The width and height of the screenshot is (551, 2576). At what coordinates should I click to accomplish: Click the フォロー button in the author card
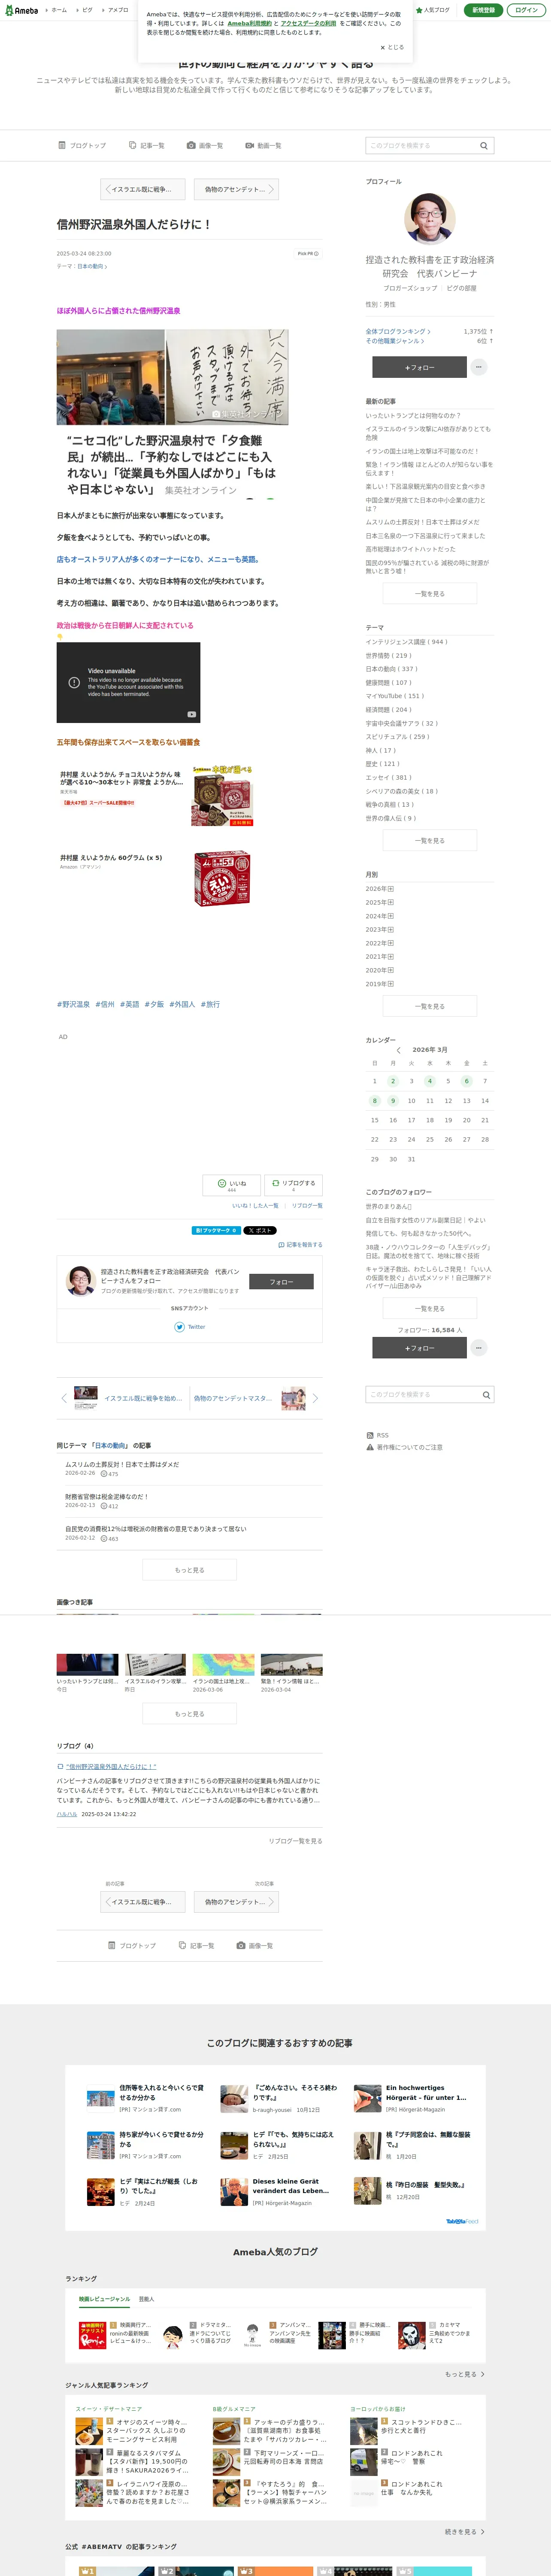tap(281, 1281)
